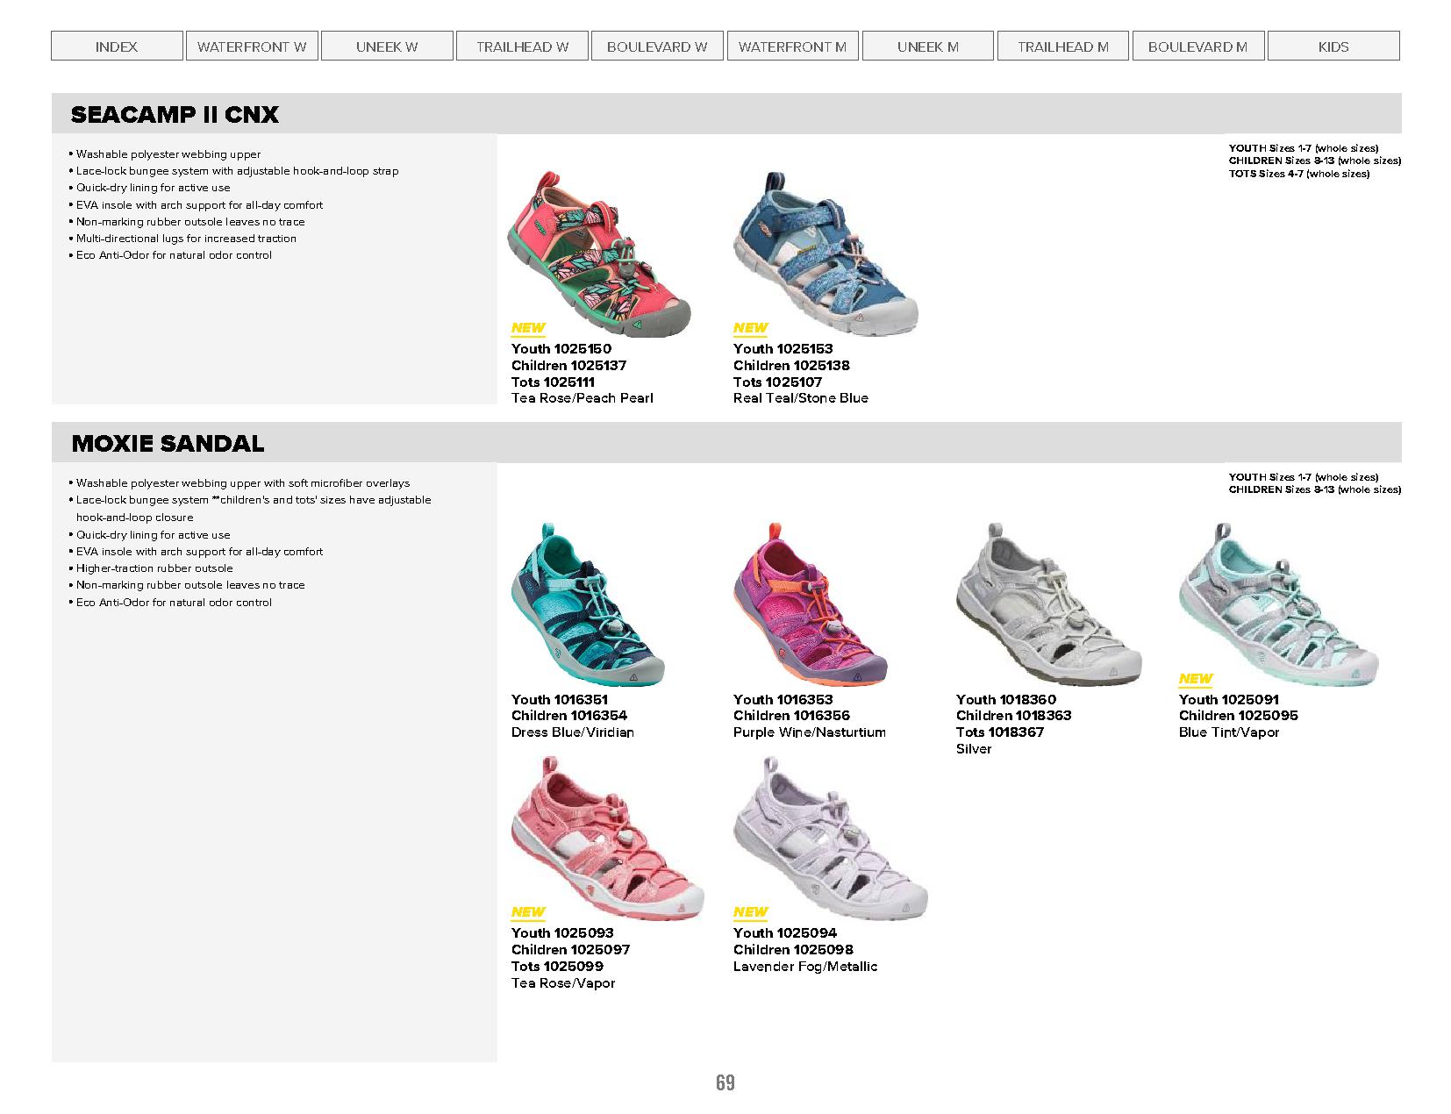Select the Lavender Fog/Metallic sandal image
The image size is (1451, 1114).
coord(830,838)
